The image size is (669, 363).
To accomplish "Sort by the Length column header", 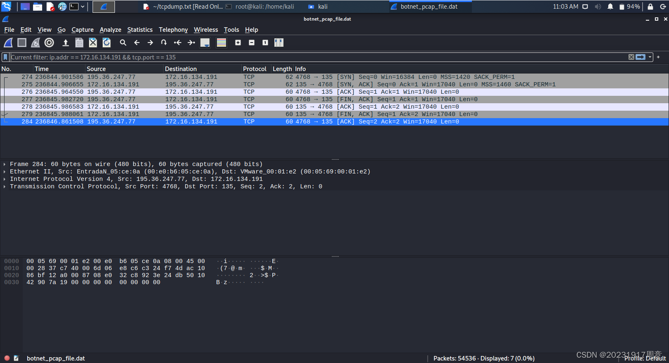I will (x=282, y=69).
